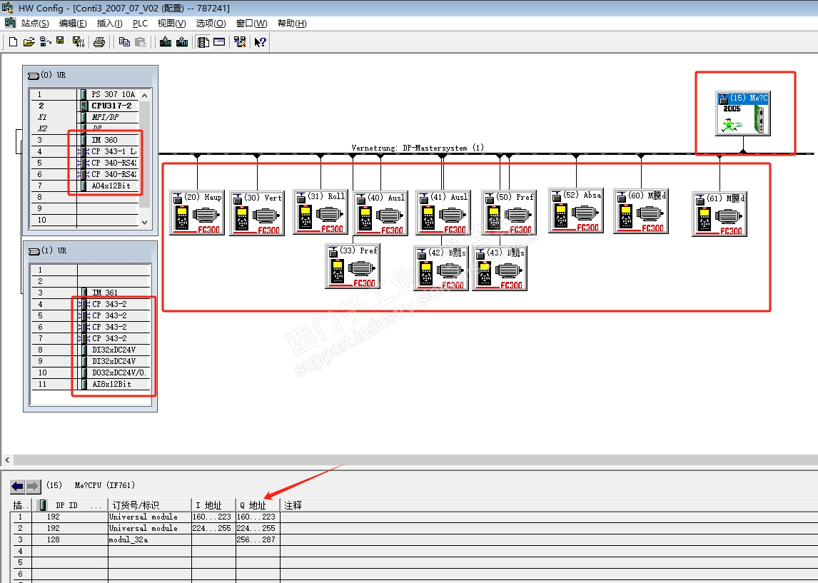Select DI32xDC24V in slot 8
The height and width of the screenshot is (583, 818).
[x=91, y=350]
